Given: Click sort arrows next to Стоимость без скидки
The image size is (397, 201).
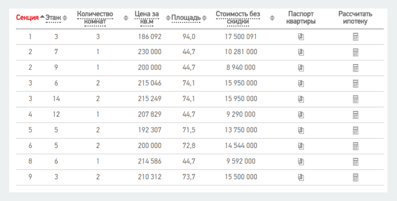Looking at the screenshot, I should (272, 18).
